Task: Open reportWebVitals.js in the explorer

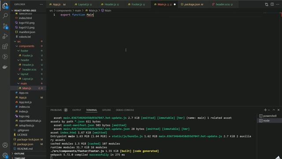Action: 30,121
